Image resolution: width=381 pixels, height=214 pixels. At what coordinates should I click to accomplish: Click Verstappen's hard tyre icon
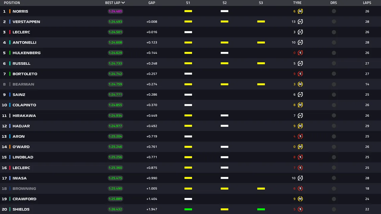tap(300, 22)
